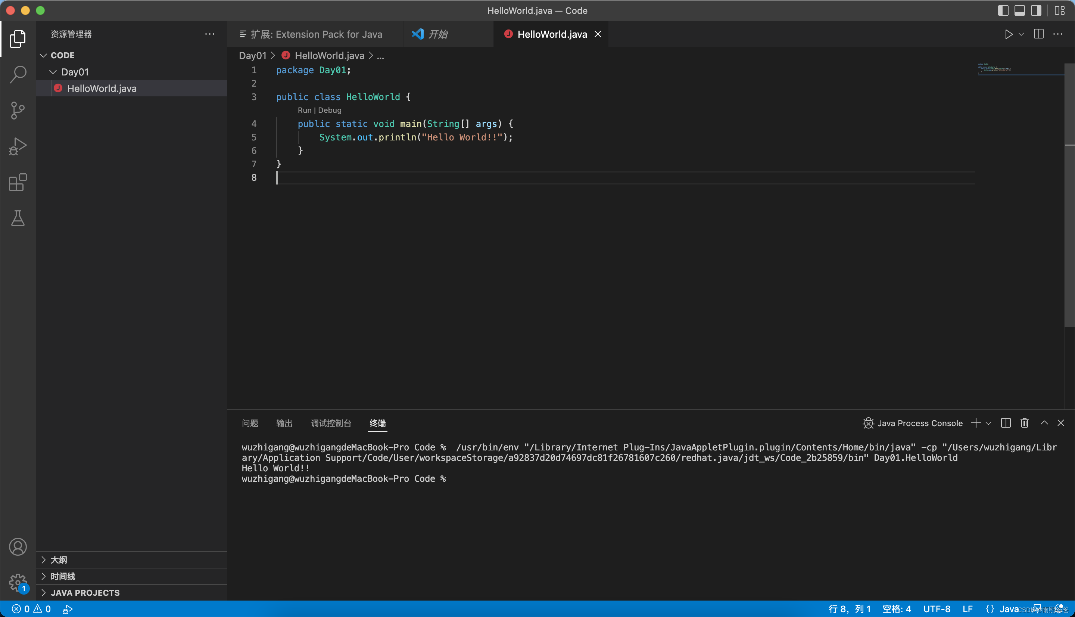Open the run button dropdown arrow

pyautogui.click(x=1021, y=34)
